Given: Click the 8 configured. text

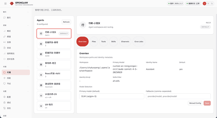Looking at the screenshot, I should [42, 24].
